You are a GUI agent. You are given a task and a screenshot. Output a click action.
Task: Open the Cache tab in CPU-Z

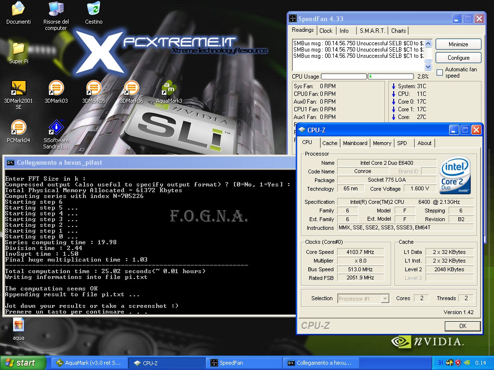point(330,143)
